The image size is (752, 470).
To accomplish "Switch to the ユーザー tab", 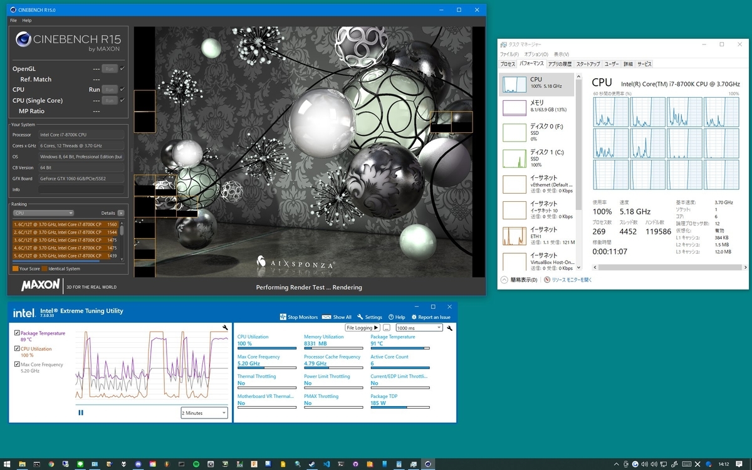I will (612, 64).
